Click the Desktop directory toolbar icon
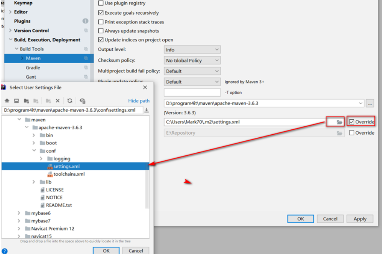 [16, 101]
